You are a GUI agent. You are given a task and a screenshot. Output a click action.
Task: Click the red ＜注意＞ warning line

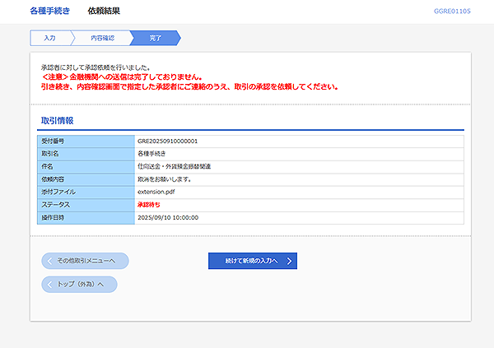[x=122, y=77]
